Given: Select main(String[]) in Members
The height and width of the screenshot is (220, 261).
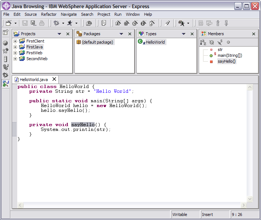Looking at the screenshot, I should pyautogui.click(x=230, y=55).
